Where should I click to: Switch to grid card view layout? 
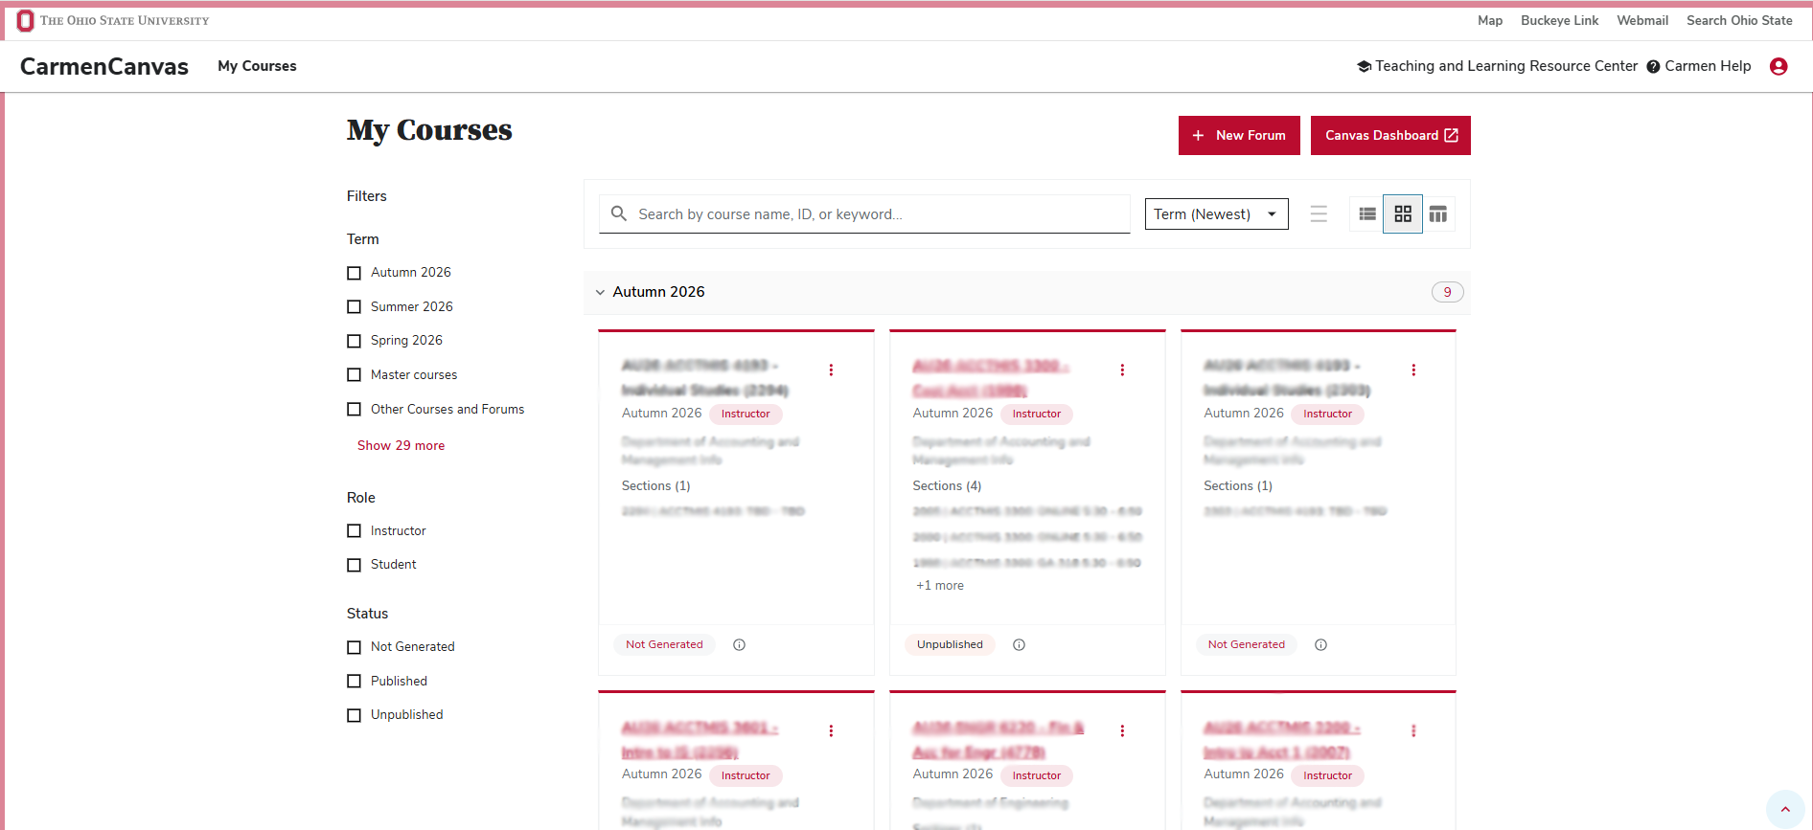click(1403, 213)
